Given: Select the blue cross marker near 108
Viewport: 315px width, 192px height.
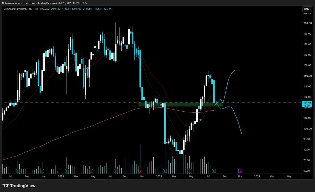Looking at the screenshot, I should coord(201,120).
